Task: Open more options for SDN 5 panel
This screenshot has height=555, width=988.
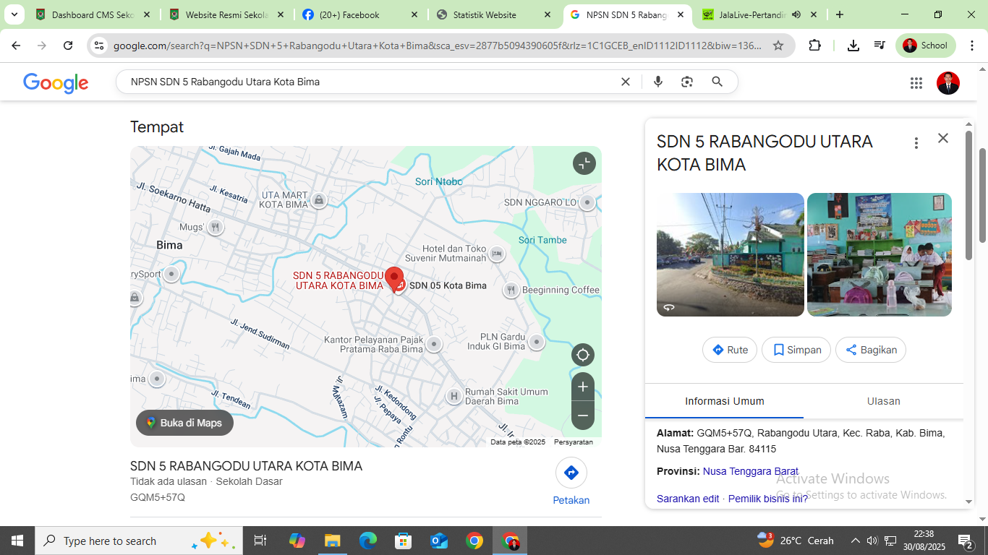Action: point(916,143)
